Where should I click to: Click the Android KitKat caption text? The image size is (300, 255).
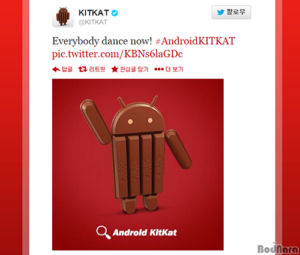[x=145, y=233]
